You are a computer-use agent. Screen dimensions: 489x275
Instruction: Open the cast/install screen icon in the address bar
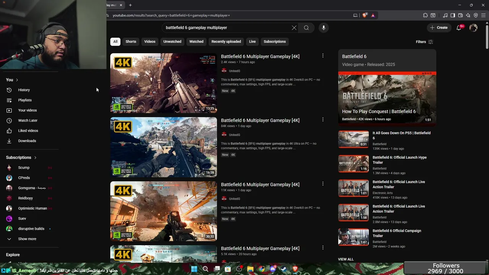pos(355,15)
